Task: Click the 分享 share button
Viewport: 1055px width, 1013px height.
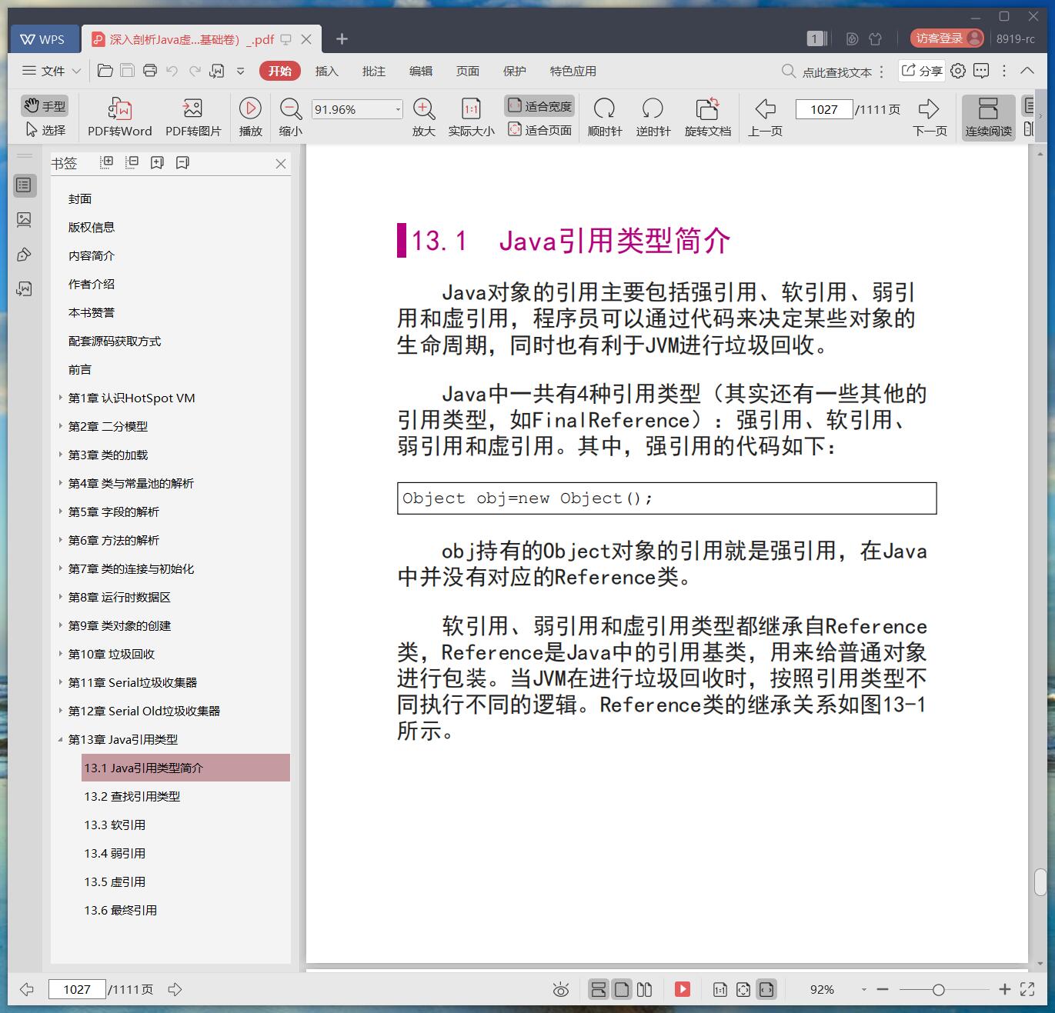Action: tap(922, 71)
